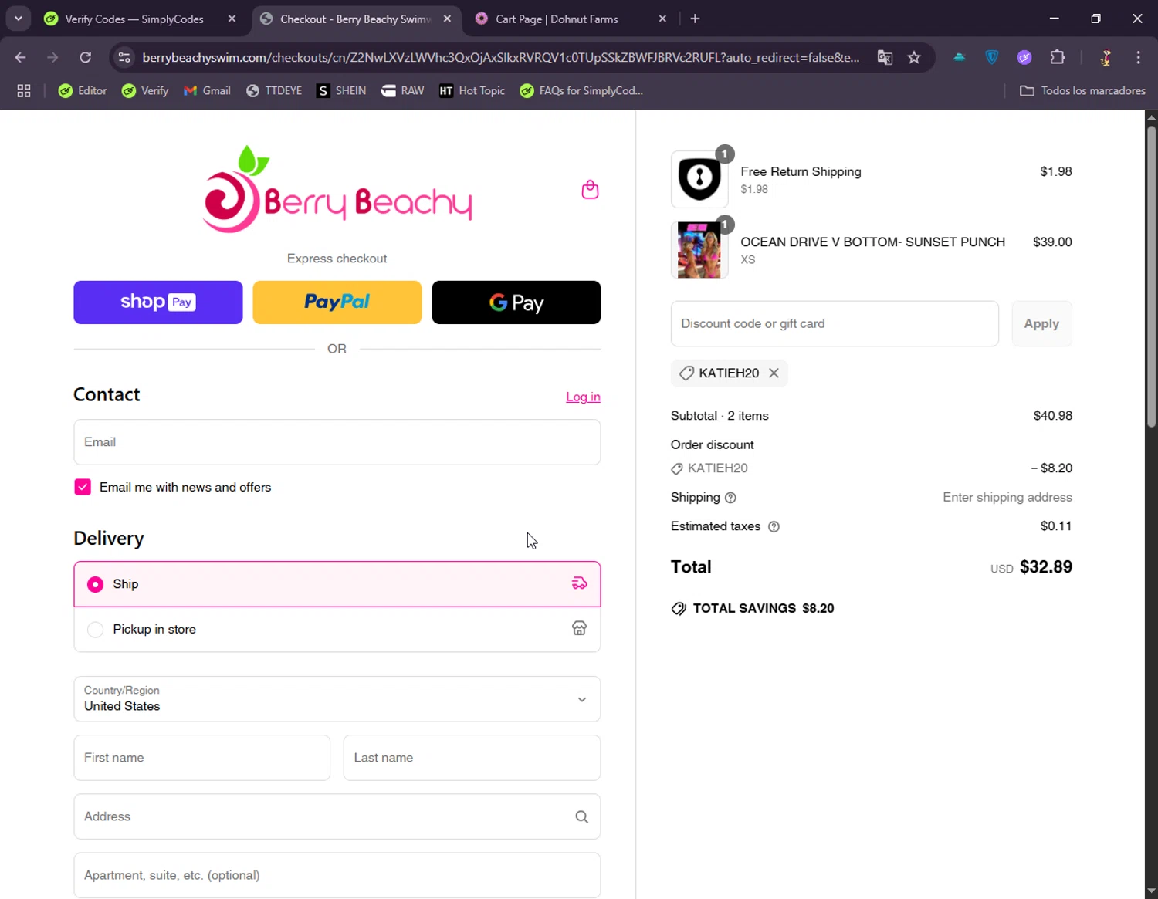Click the teal extension icon in toolbar
Image resolution: width=1158 pixels, height=899 pixels.
[x=959, y=57]
